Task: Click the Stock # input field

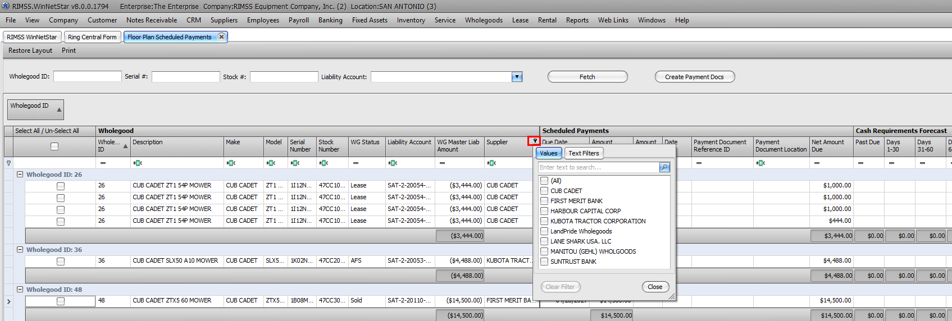Action: tap(284, 76)
